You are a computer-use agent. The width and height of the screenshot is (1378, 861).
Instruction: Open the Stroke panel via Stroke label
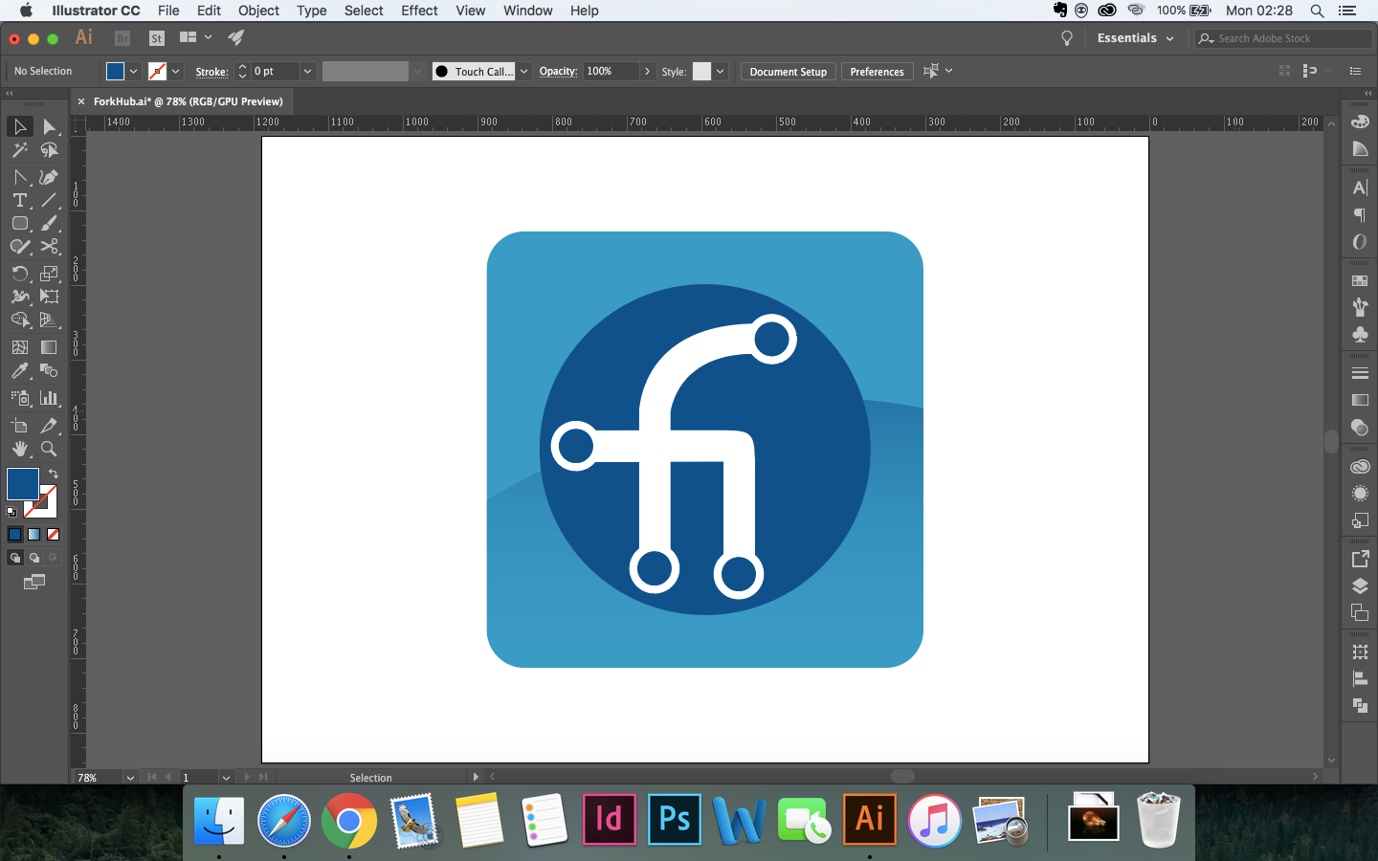click(x=211, y=72)
